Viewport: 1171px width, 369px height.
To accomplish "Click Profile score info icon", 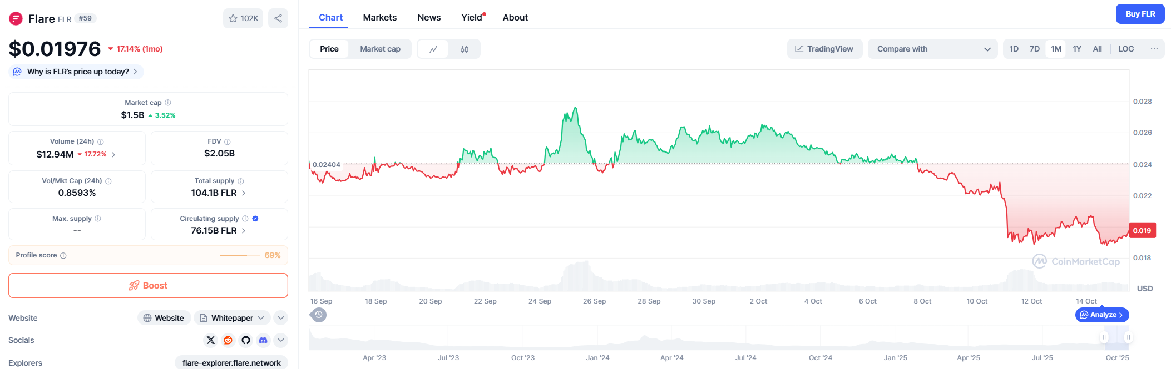I will tap(63, 255).
